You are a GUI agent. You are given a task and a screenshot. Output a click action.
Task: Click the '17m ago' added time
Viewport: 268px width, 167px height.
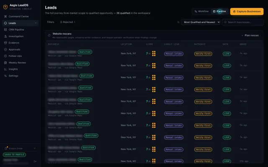click(x=244, y=161)
